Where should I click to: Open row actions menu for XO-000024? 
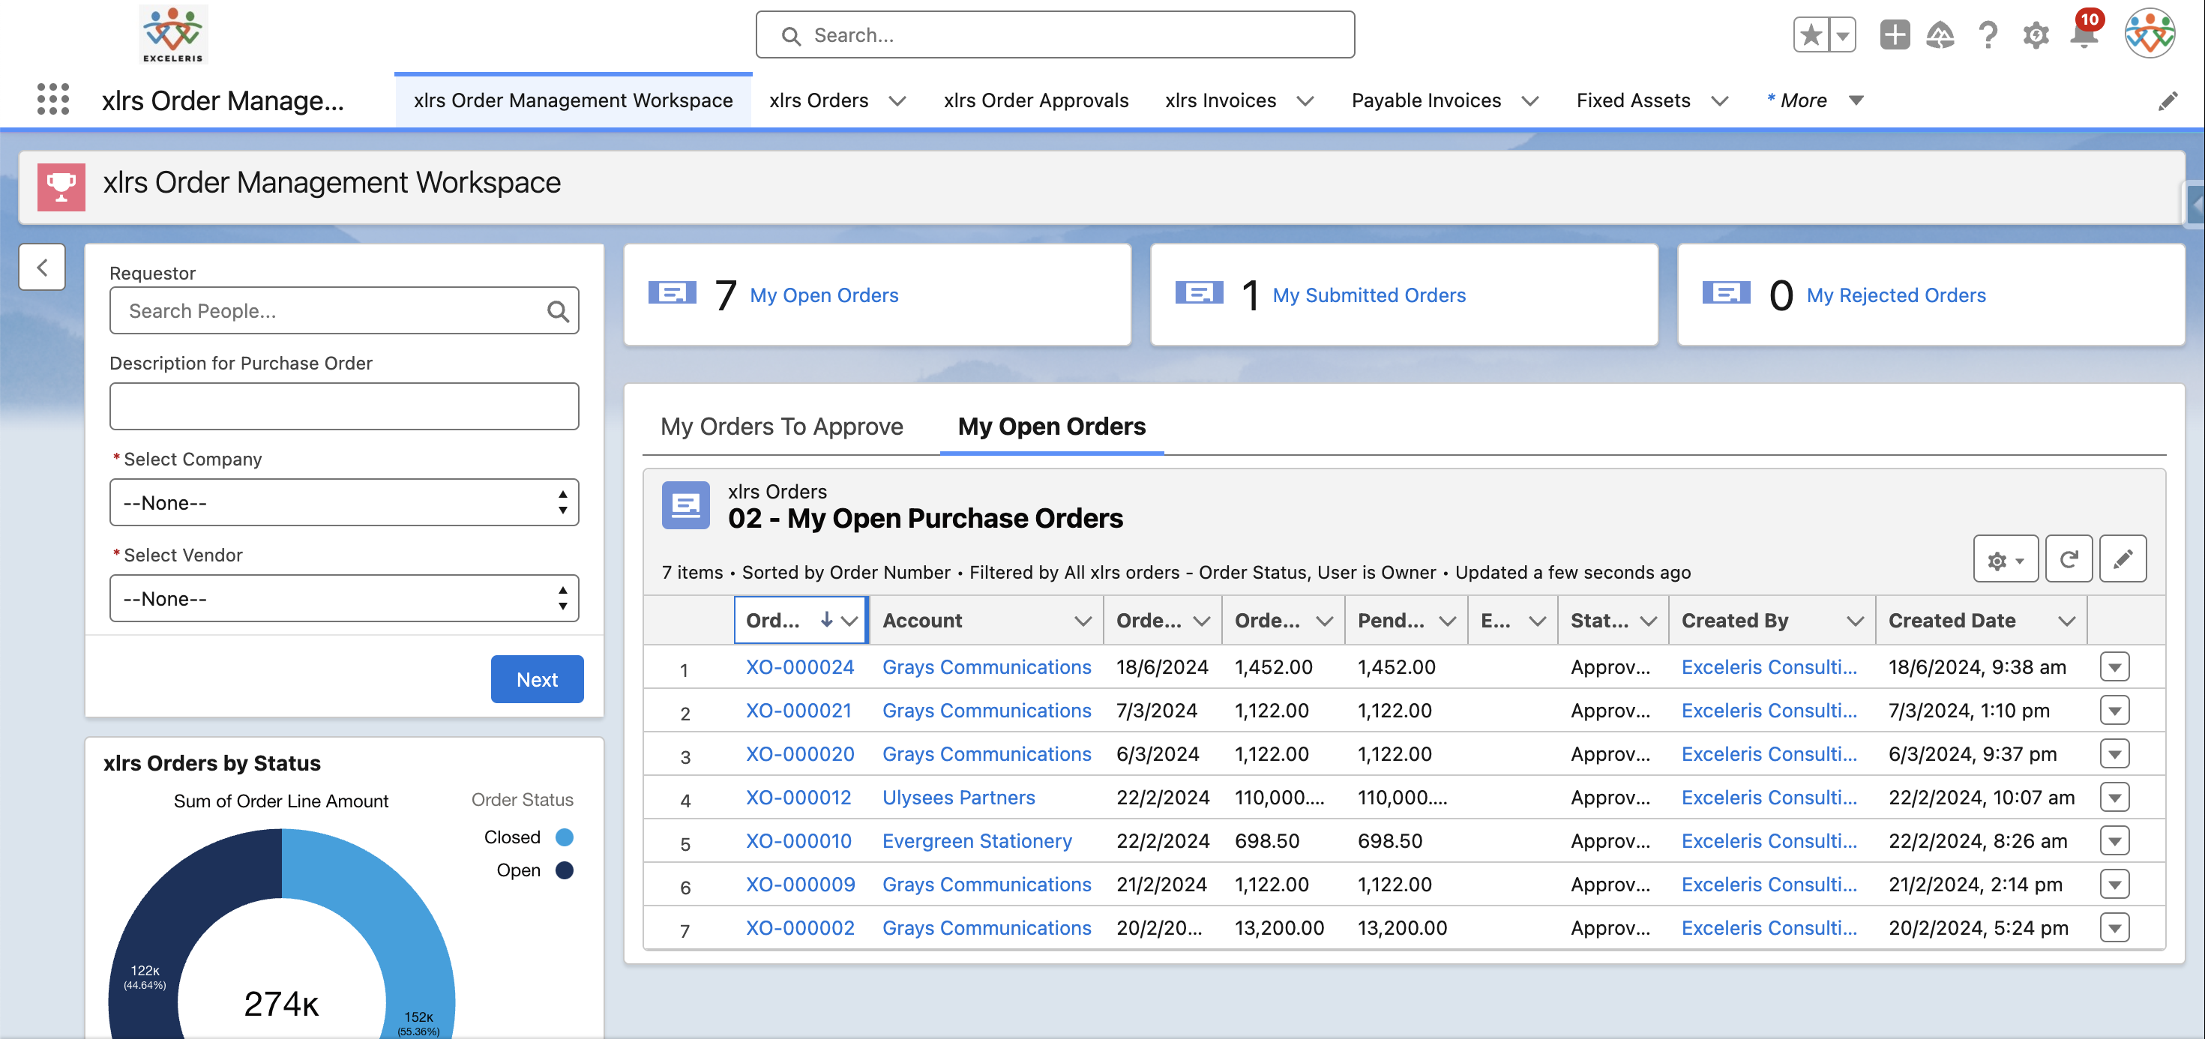point(2114,666)
